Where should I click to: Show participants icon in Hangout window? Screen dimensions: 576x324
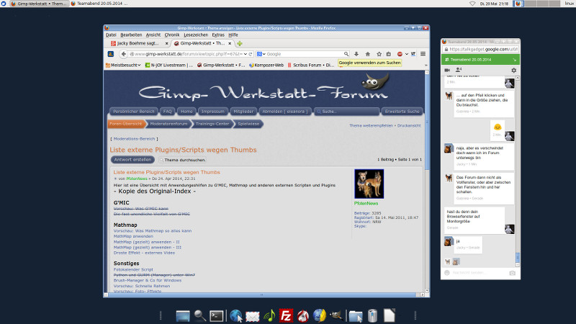tap(459, 69)
